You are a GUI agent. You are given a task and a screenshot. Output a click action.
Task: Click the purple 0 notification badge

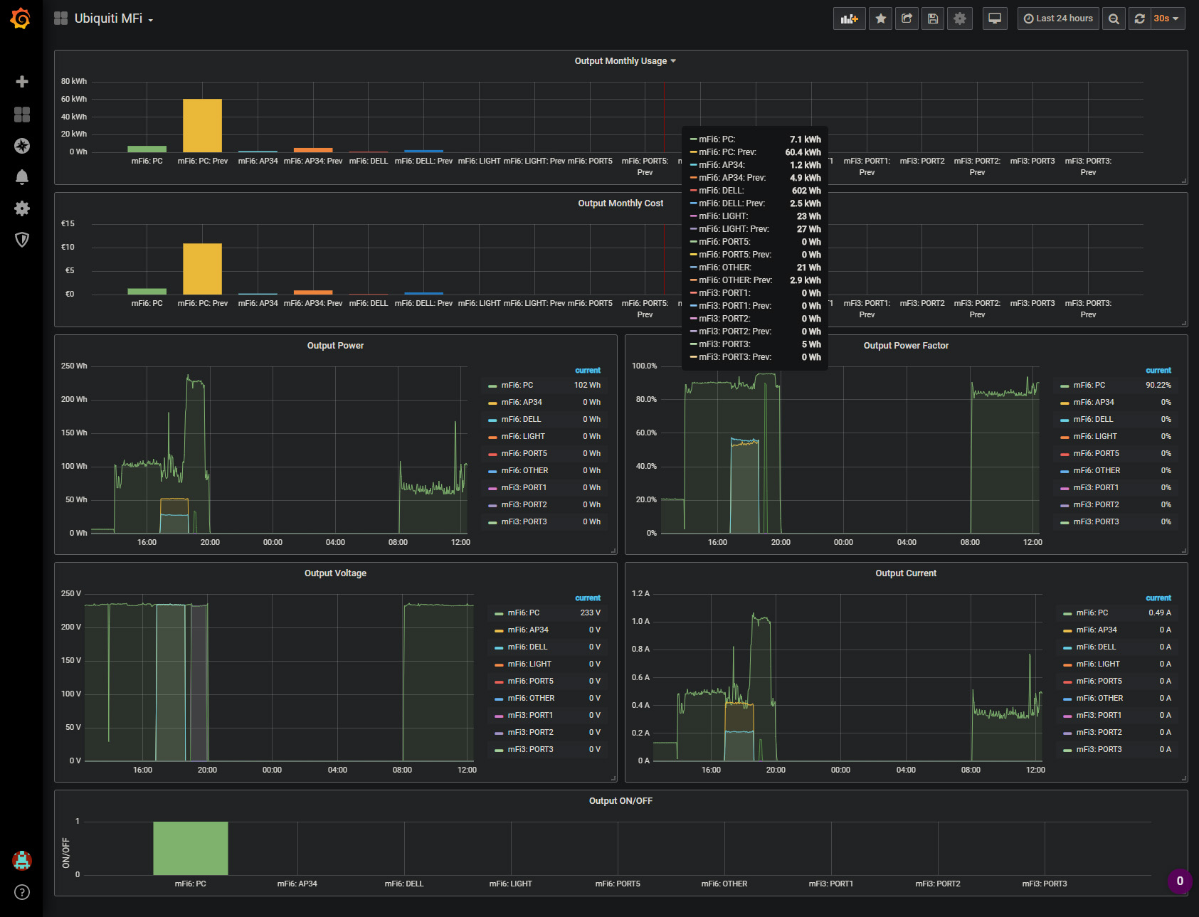[x=1180, y=881]
